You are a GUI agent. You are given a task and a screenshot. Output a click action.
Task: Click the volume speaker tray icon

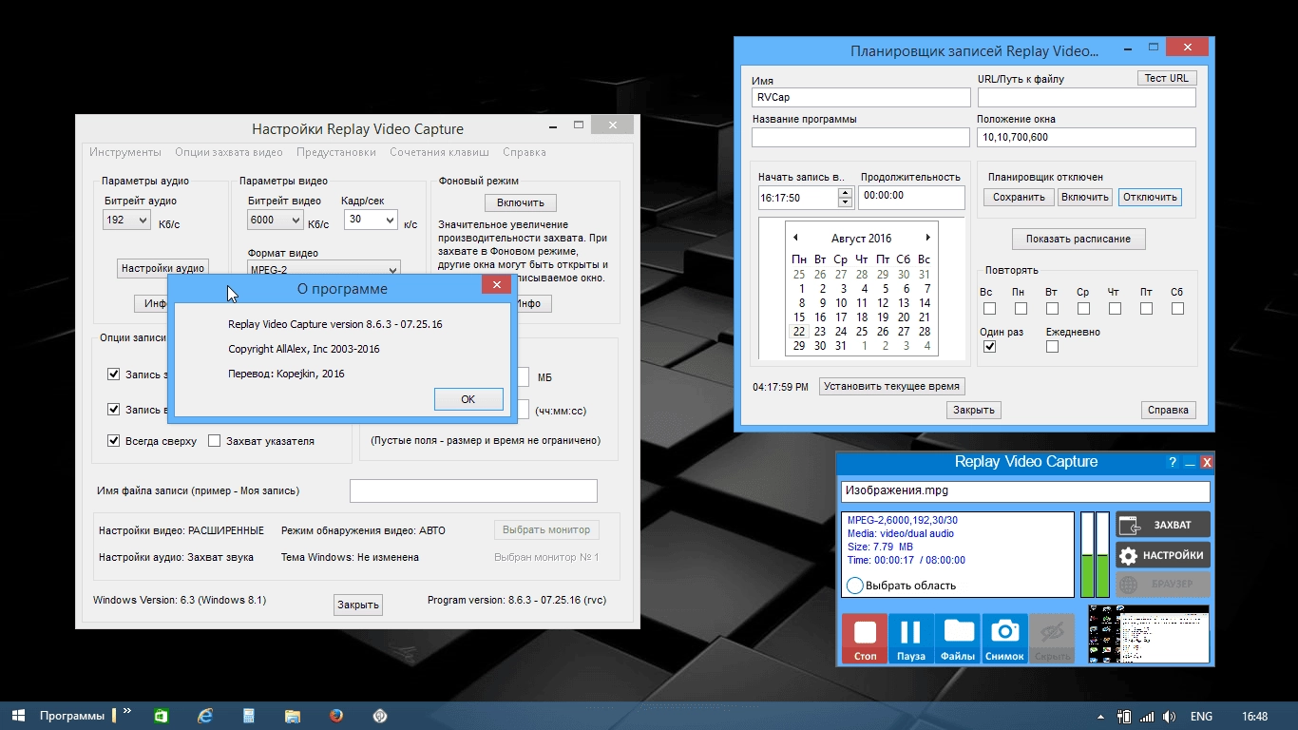(x=1170, y=716)
